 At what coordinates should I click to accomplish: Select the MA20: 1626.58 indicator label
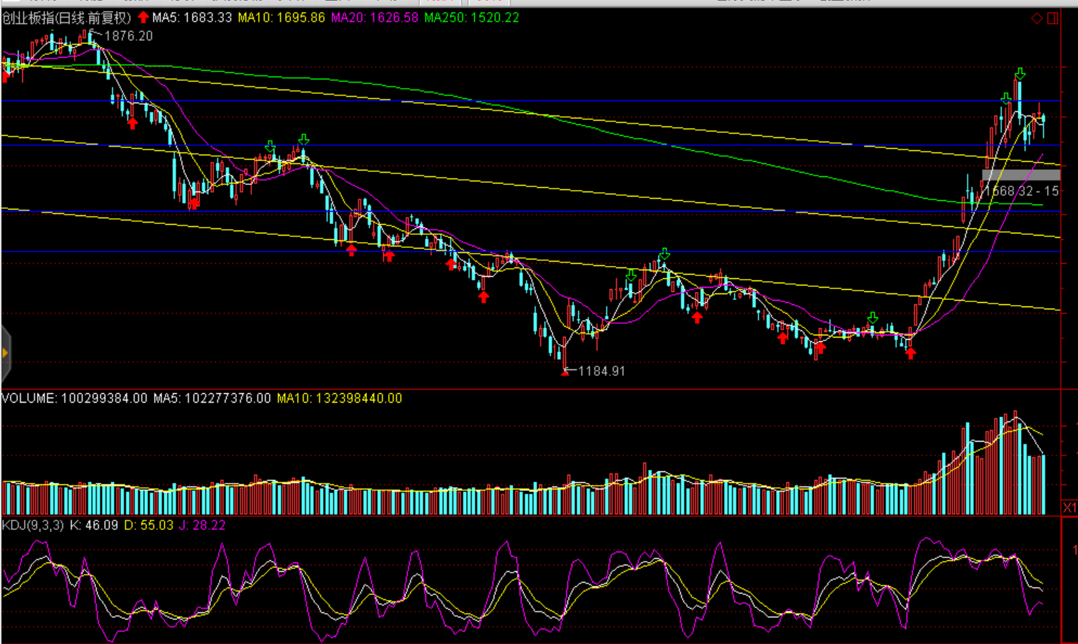click(x=374, y=17)
